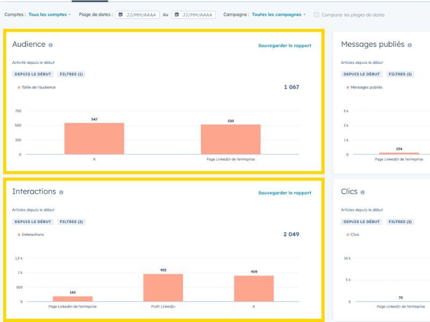Click FILTRES (2) tag in Messages publiés
The height and width of the screenshot is (322, 430).
[400, 74]
